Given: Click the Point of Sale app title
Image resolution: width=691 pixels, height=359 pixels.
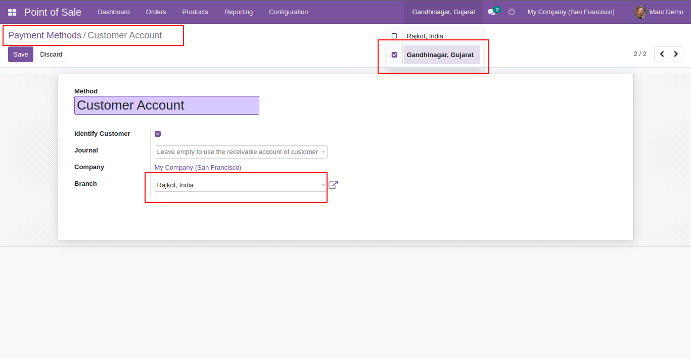Looking at the screenshot, I should 53,12.
